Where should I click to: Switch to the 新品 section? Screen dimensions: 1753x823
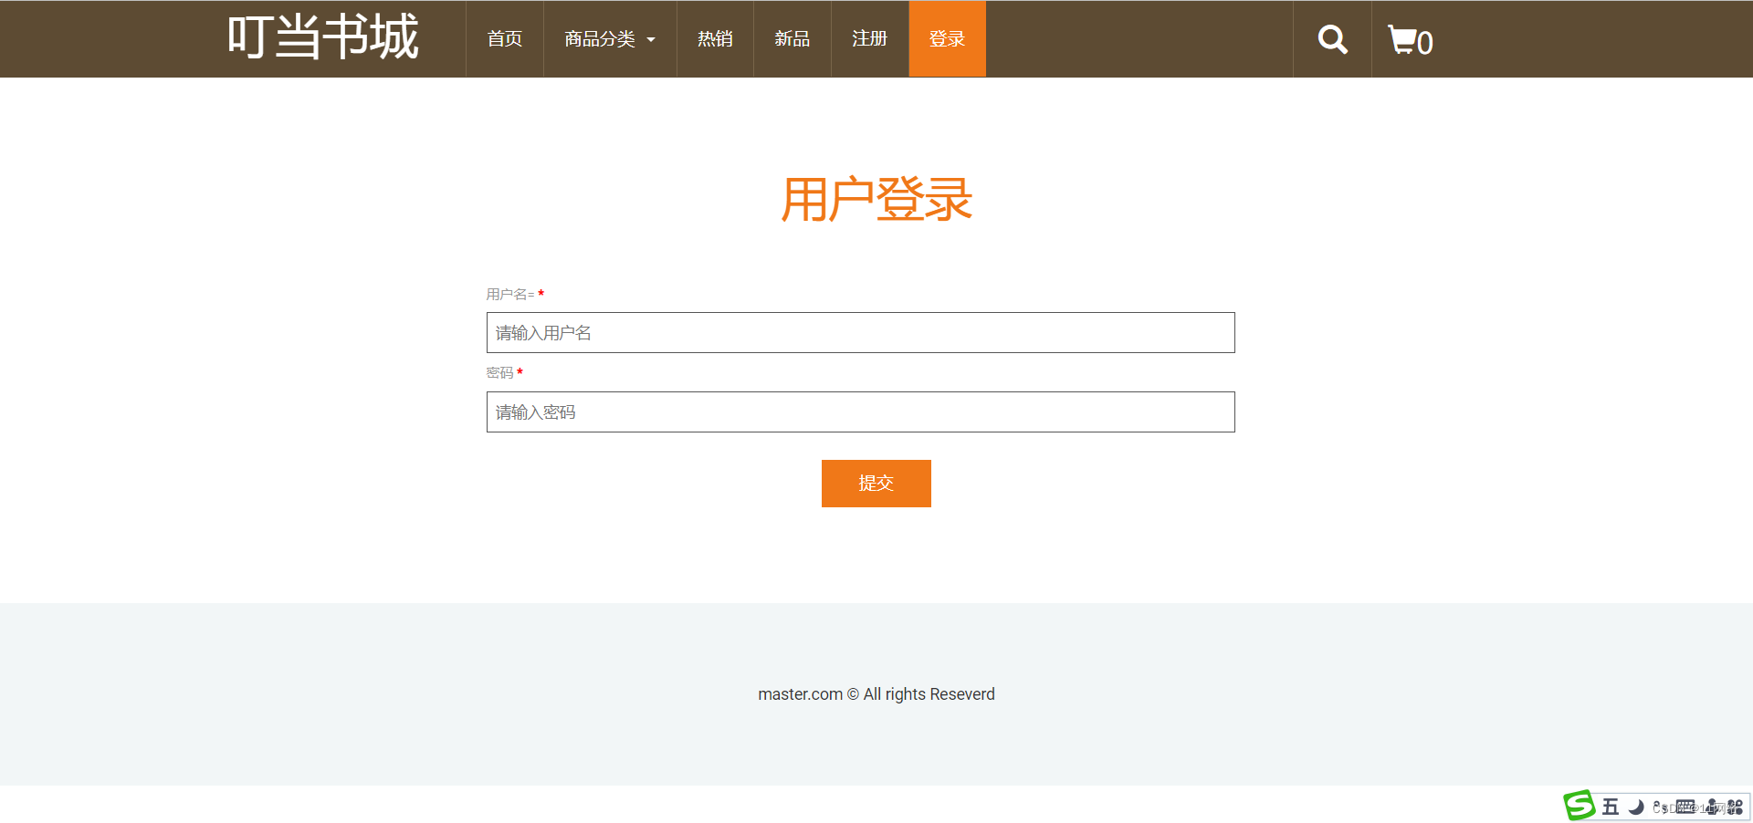click(792, 38)
